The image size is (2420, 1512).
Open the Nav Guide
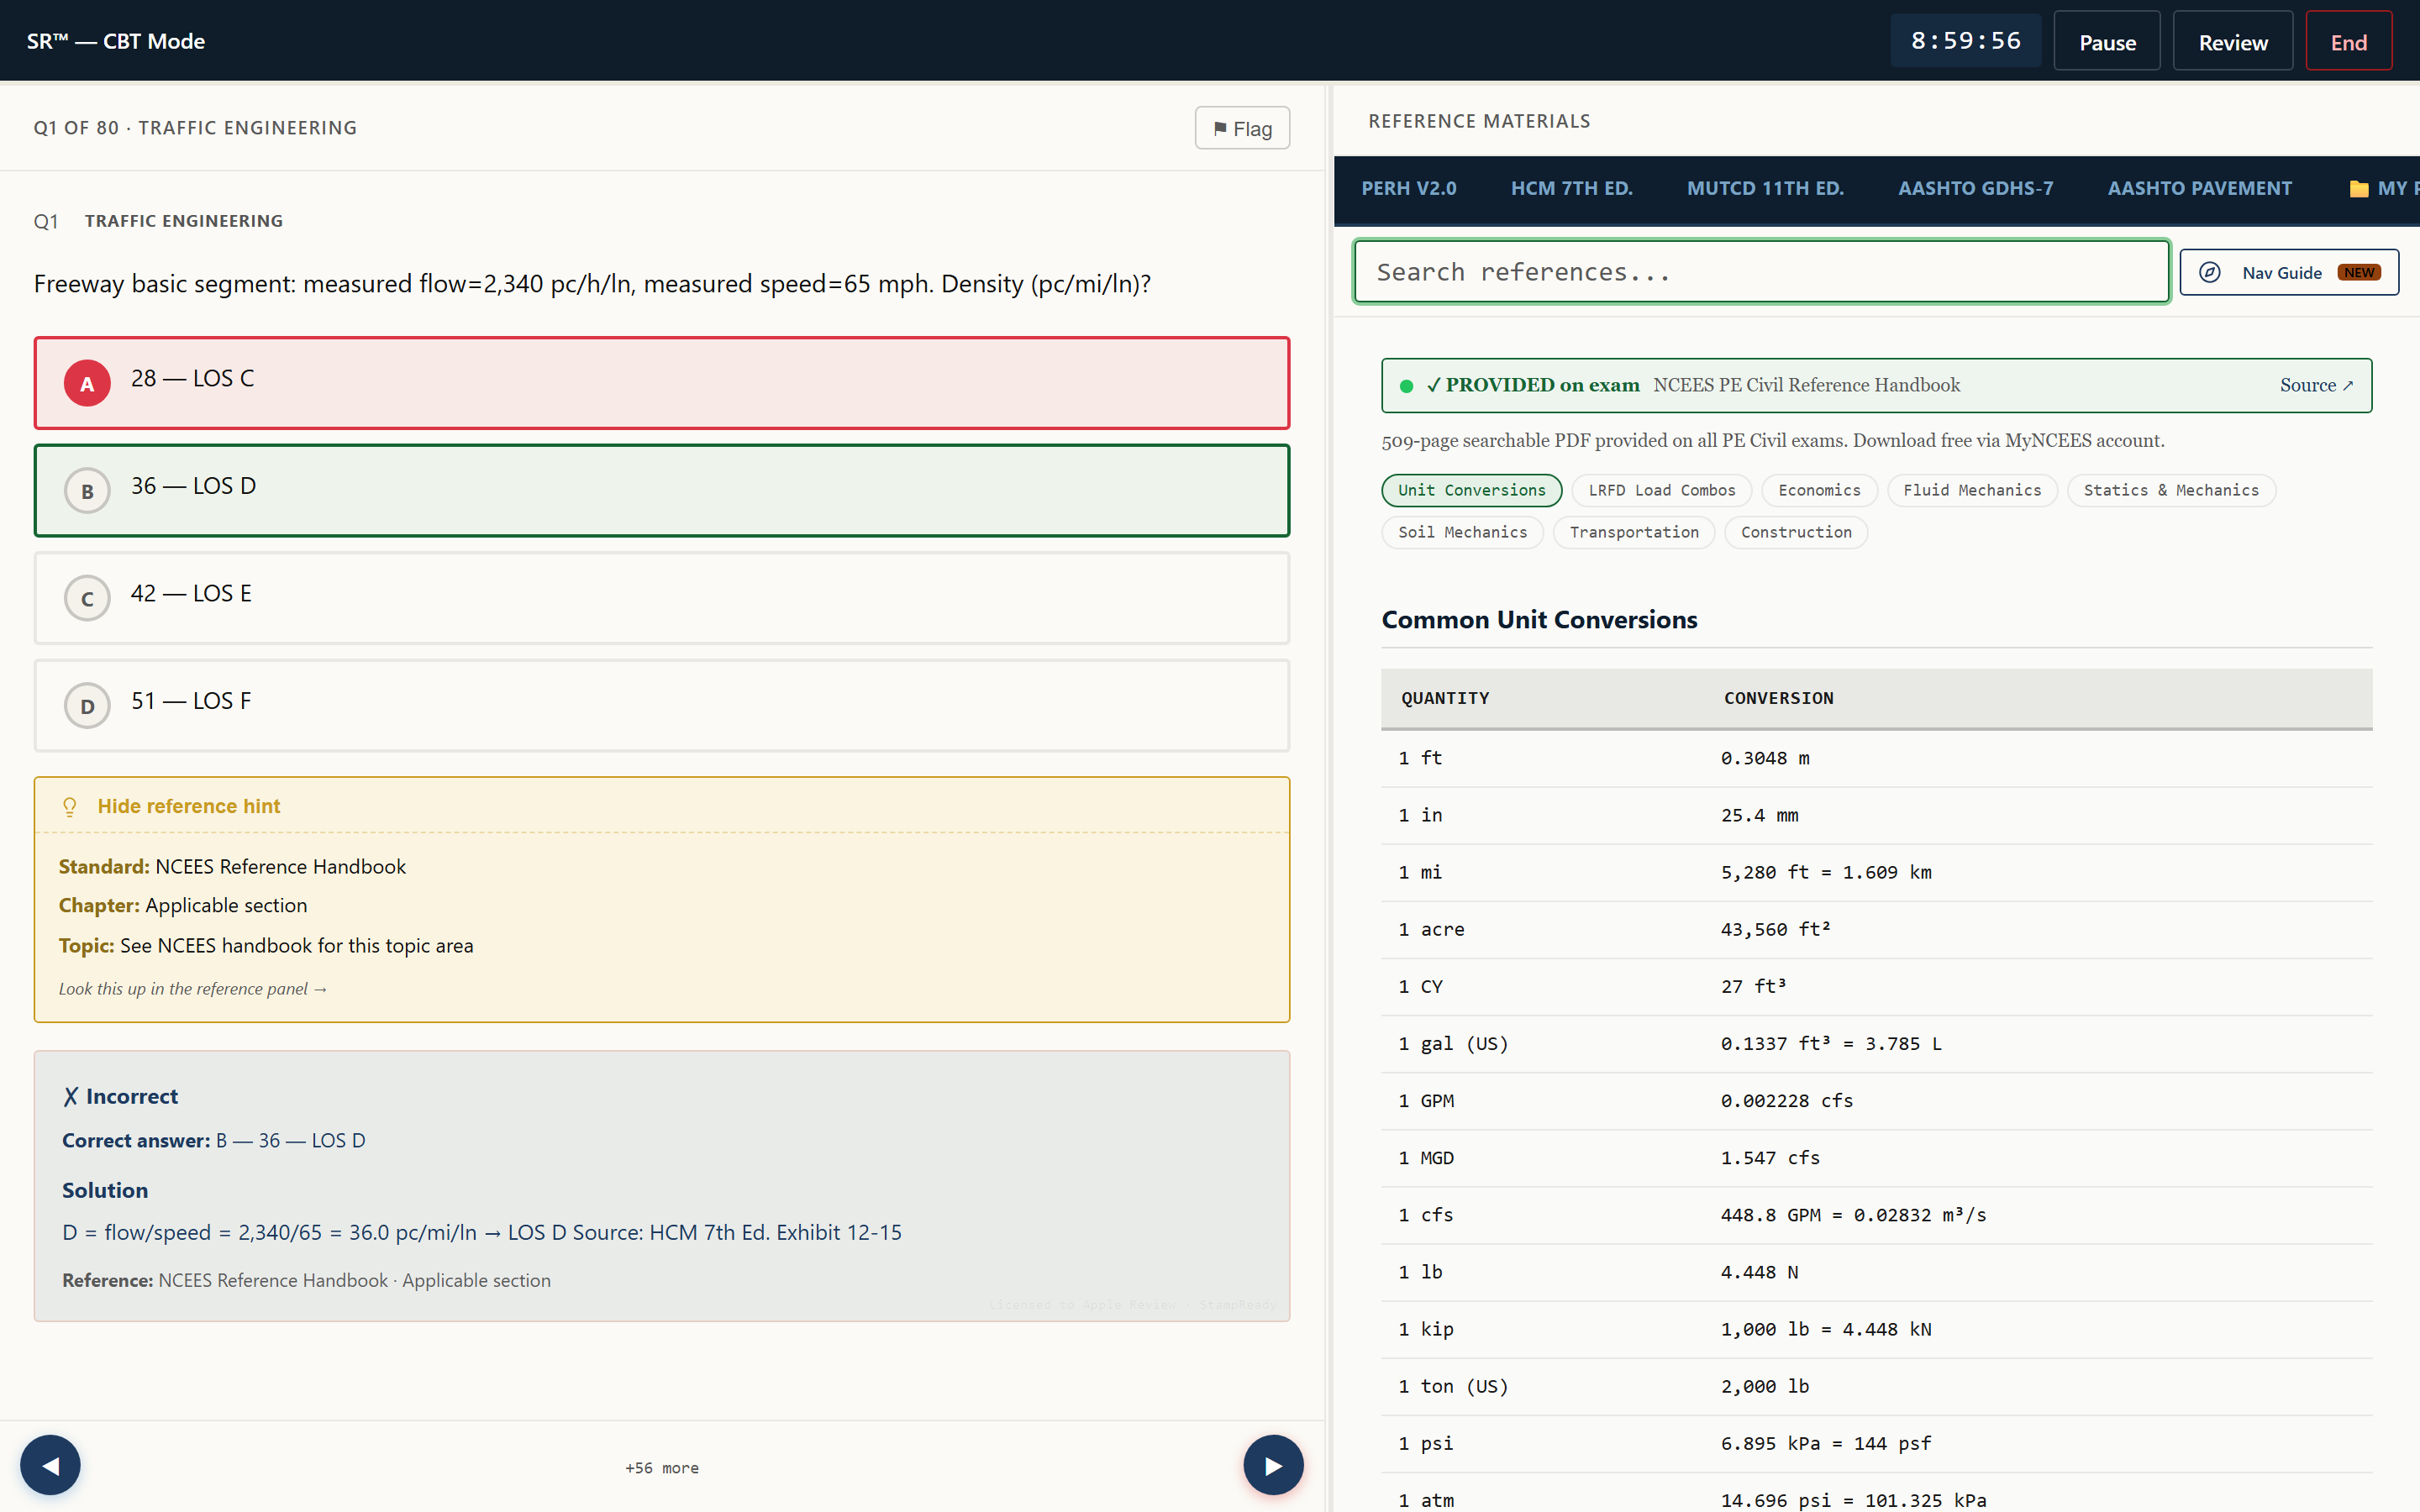2289,273
